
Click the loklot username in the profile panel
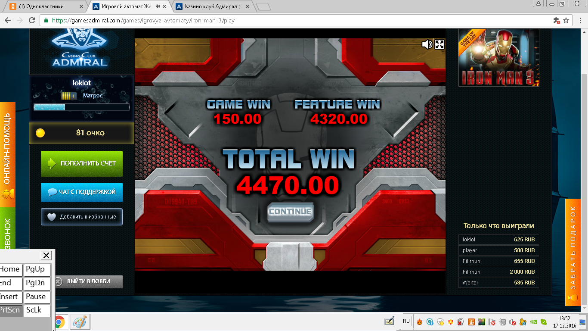click(x=82, y=83)
